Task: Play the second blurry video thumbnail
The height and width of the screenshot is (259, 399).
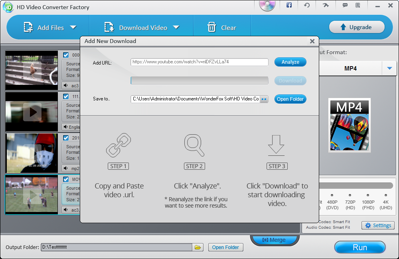Action: point(32,112)
